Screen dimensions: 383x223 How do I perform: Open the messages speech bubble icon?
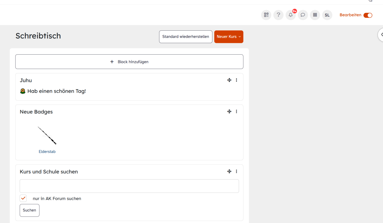303,15
